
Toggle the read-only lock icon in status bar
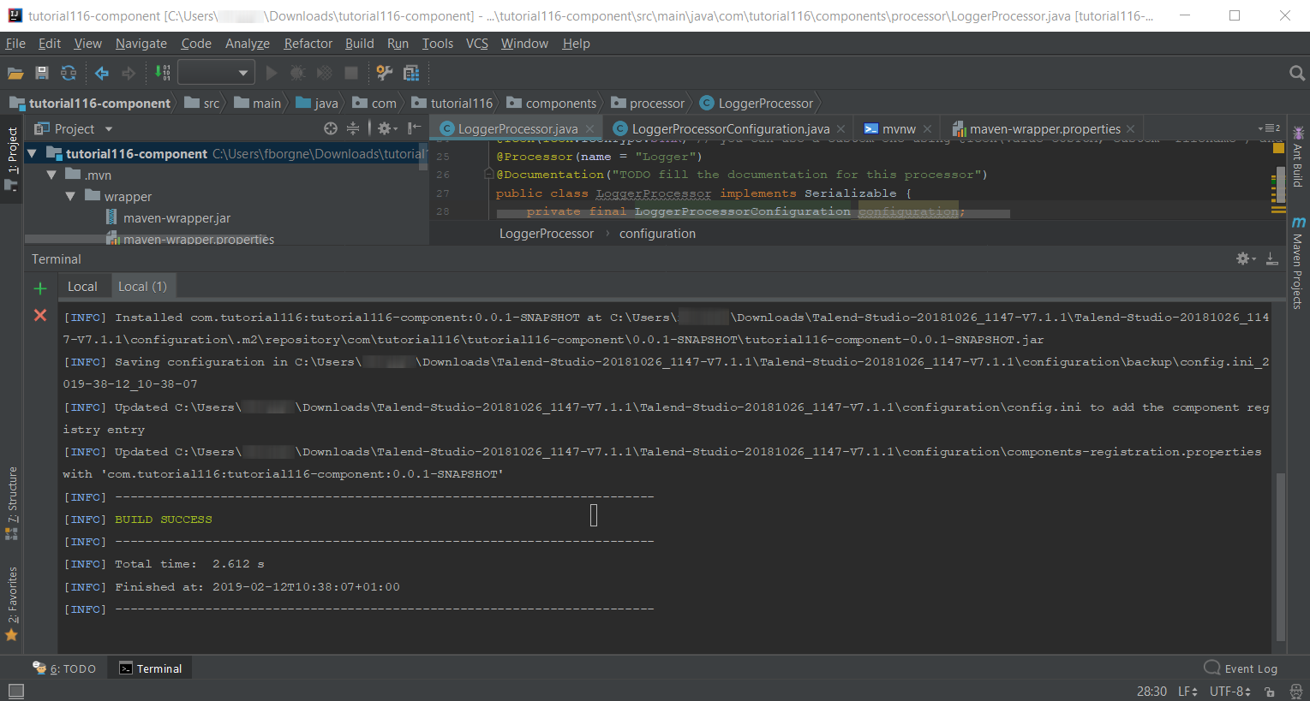point(1270,692)
